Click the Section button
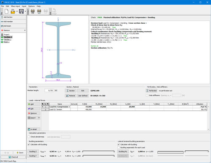The width and height of the screenshot is (211, 163). (x=70, y=91)
